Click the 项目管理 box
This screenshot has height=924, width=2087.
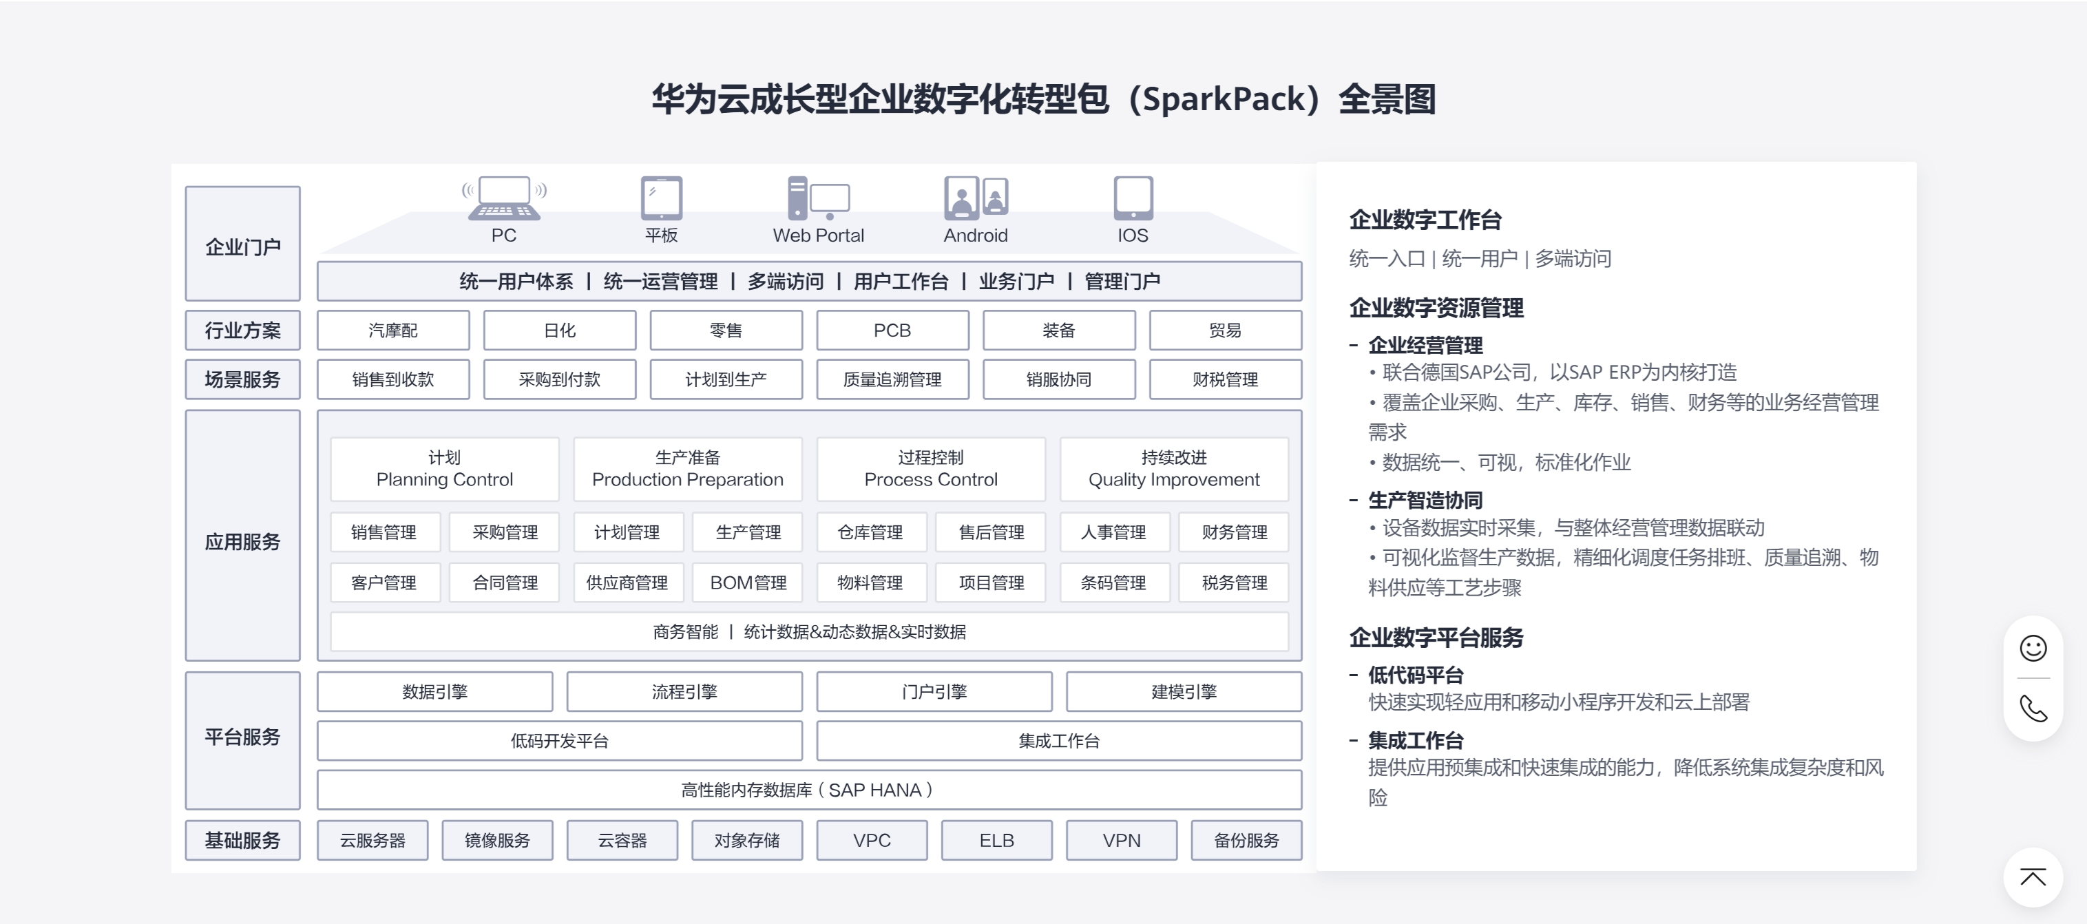coord(991,581)
